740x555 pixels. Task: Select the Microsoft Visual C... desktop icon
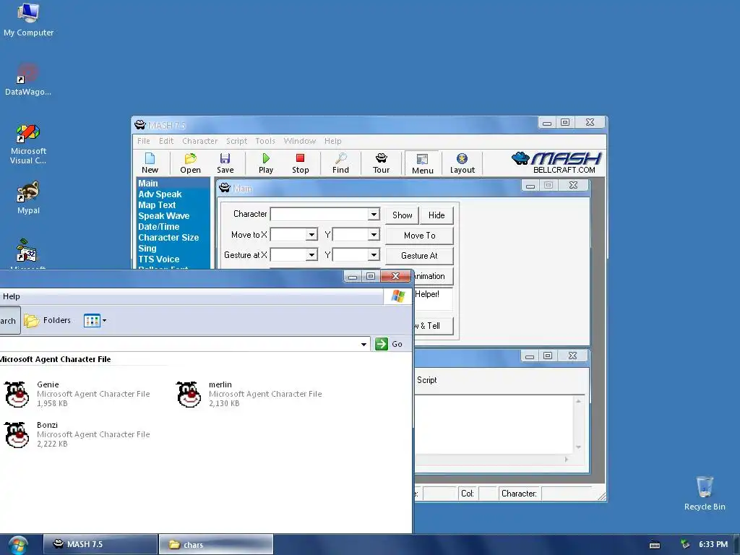pyautogui.click(x=28, y=144)
